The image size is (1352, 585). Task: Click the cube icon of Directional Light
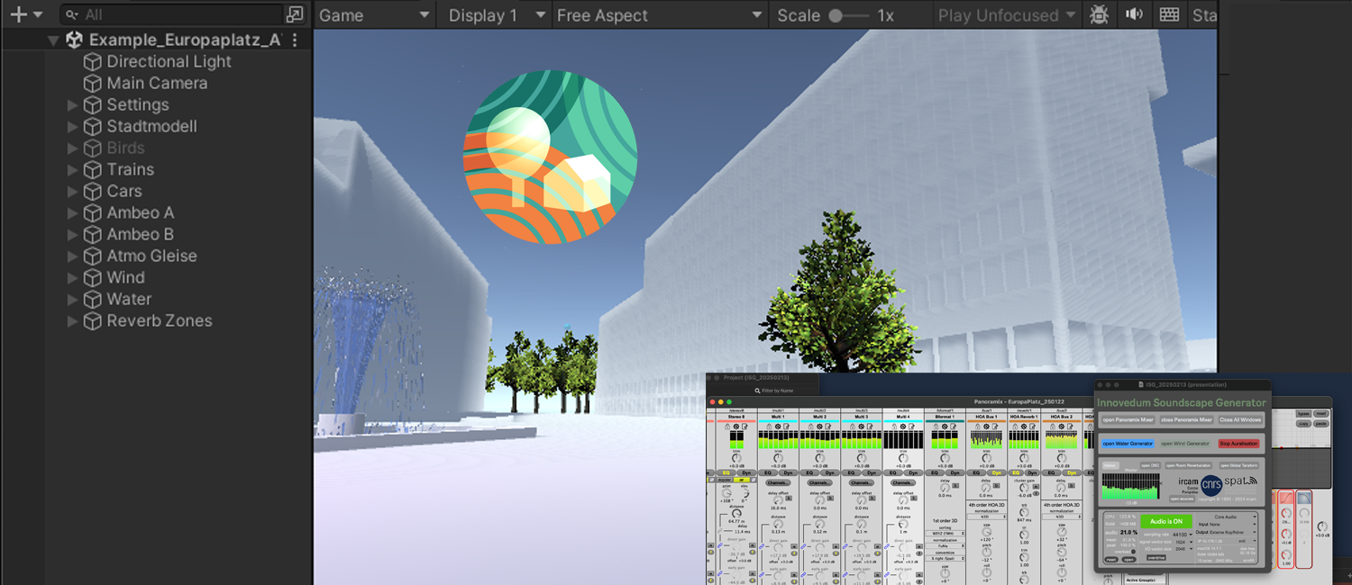pyautogui.click(x=92, y=62)
